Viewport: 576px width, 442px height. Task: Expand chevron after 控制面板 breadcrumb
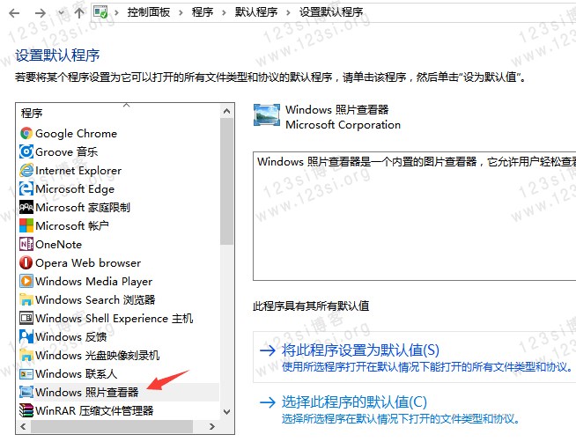pos(181,13)
